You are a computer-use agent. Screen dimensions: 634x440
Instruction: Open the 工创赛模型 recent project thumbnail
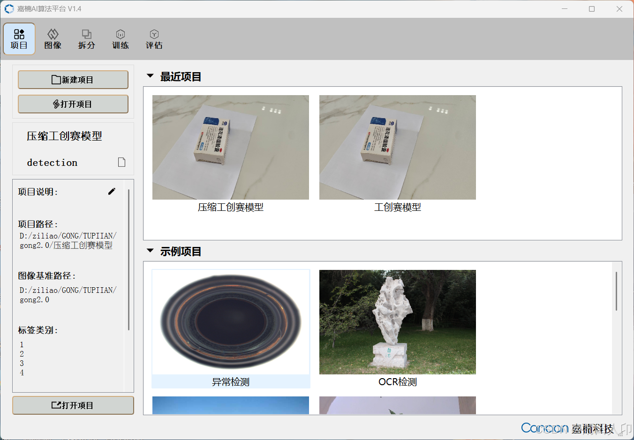(x=398, y=148)
